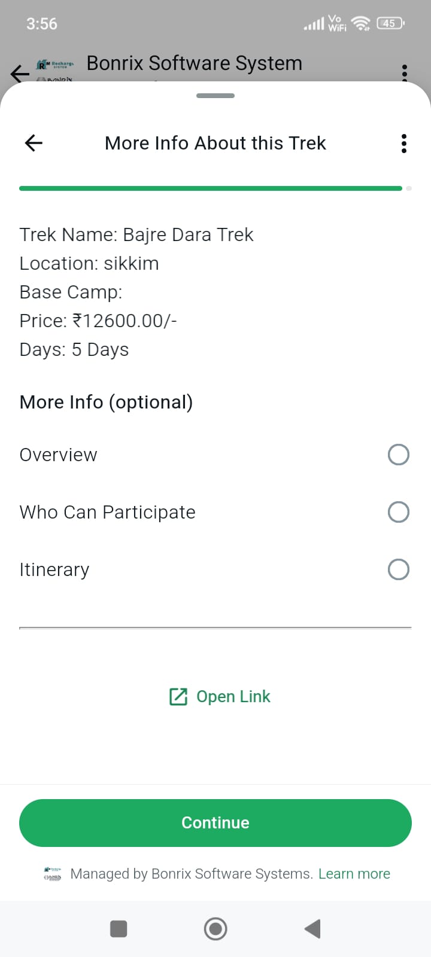
Task: Tap the Open Link text
Action: point(233,697)
